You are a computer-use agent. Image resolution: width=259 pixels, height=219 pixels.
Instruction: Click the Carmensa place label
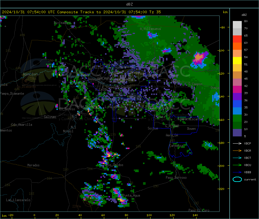tap(176, 146)
